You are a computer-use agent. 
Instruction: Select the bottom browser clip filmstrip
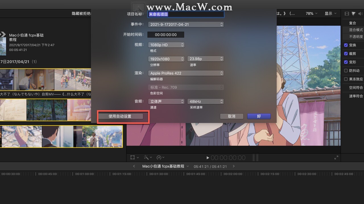click(61, 137)
